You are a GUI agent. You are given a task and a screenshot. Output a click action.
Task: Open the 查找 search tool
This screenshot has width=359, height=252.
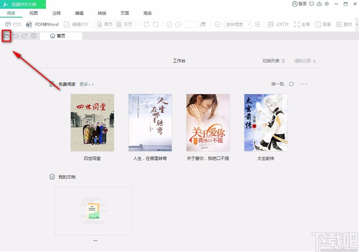coord(344,24)
